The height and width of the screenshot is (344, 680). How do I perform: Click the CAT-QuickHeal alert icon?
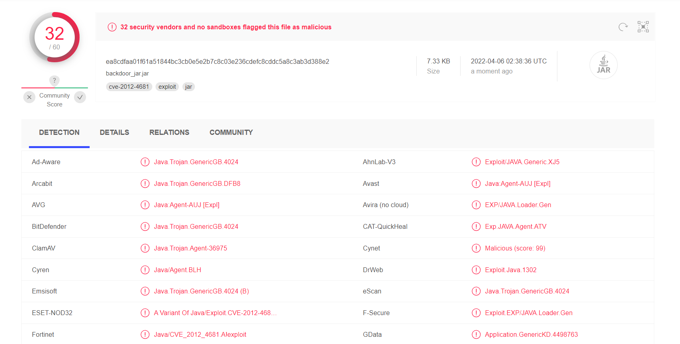click(x=476, y=226)
